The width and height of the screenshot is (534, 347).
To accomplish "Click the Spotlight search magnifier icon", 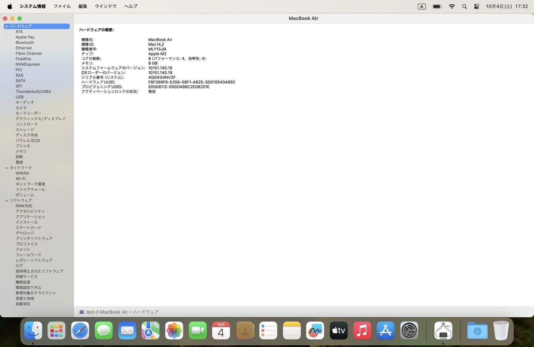I will click(x=464, y=6).
